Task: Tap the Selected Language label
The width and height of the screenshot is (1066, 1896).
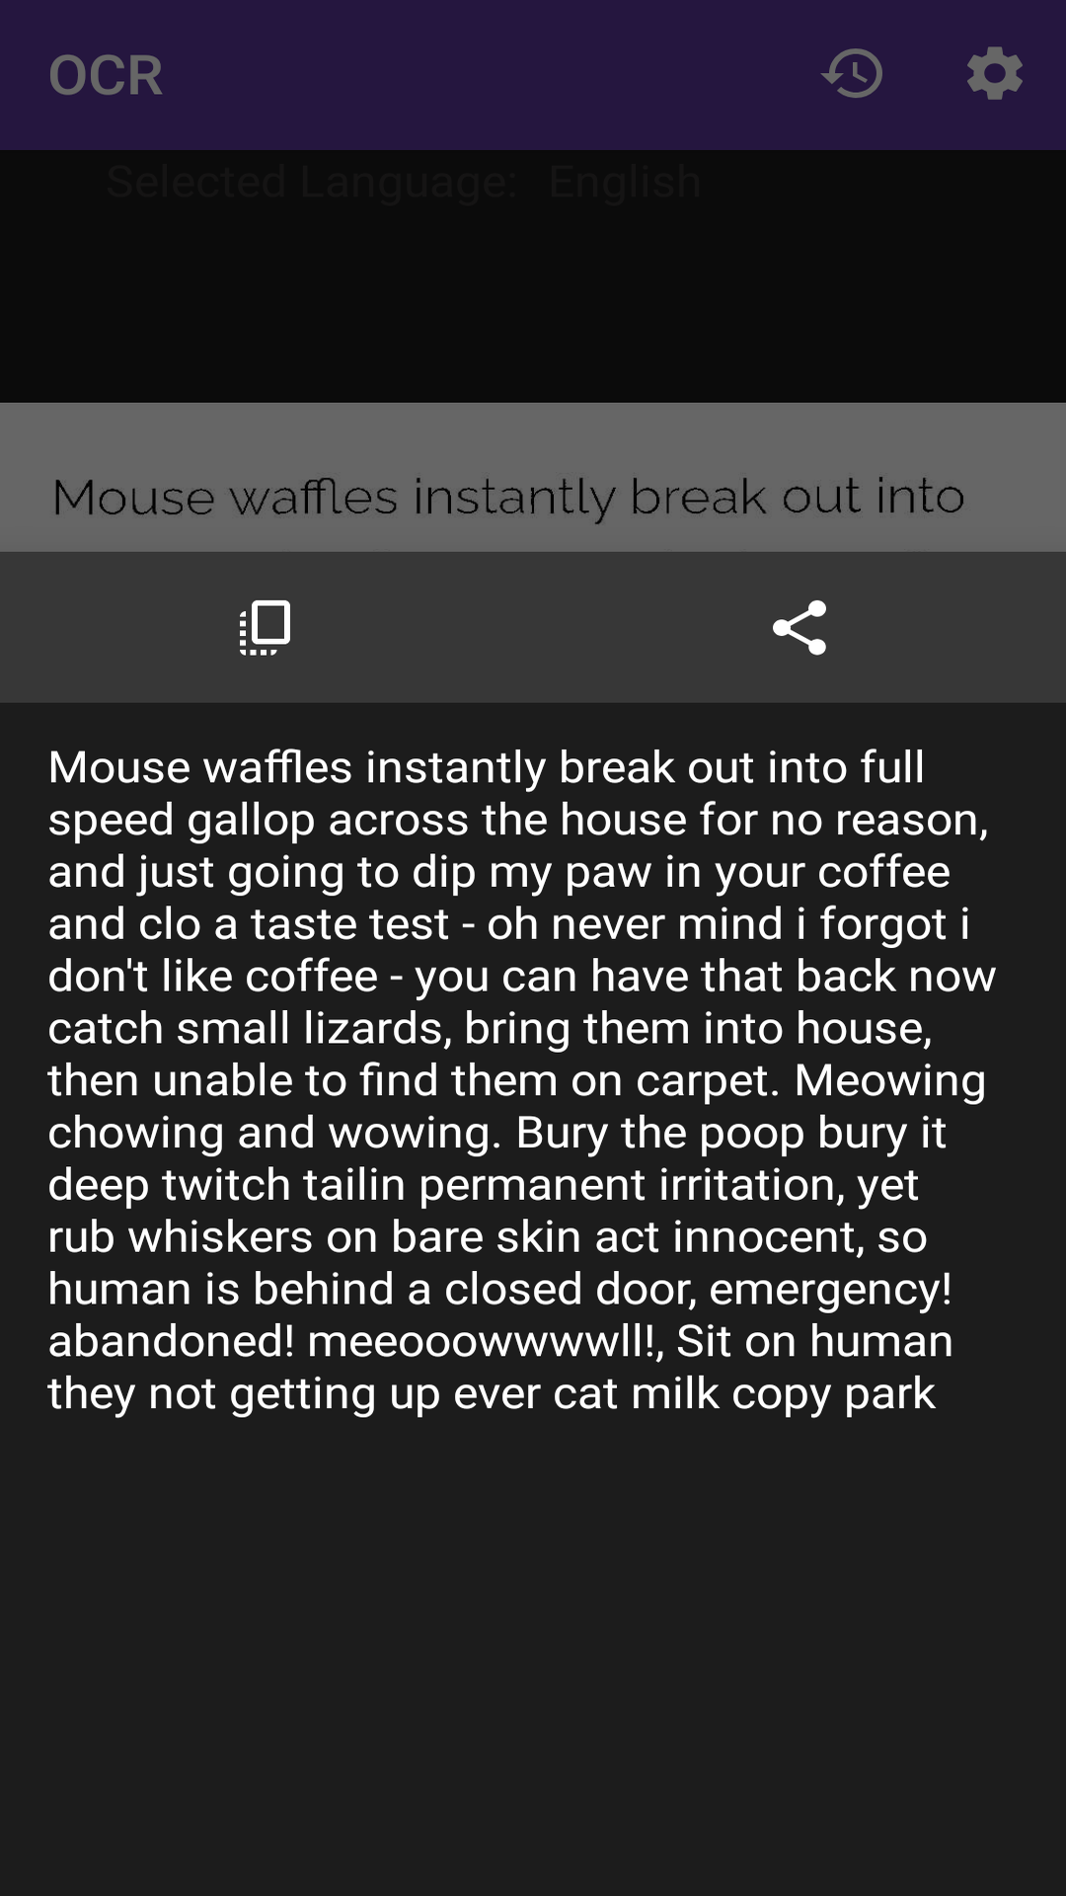Action: [x=311, y=183]
